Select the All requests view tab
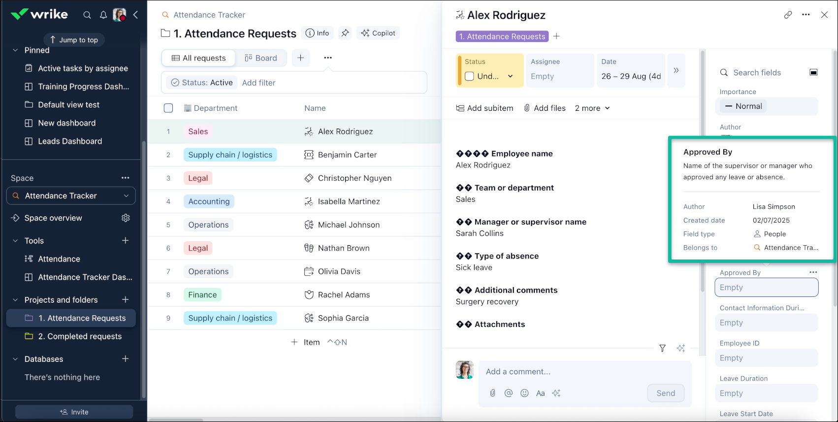Image resolution: width=838 pixels, height=422 pixels. (x=198, y=58)
